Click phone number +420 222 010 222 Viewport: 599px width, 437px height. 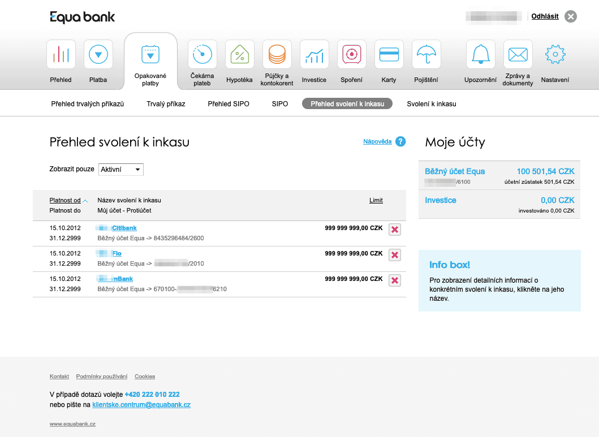152,394
